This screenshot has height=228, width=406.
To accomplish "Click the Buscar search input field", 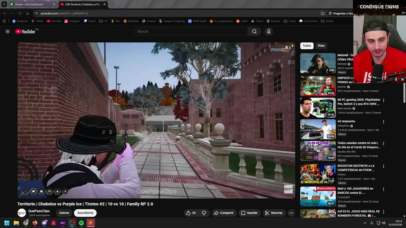I will 191,31.
